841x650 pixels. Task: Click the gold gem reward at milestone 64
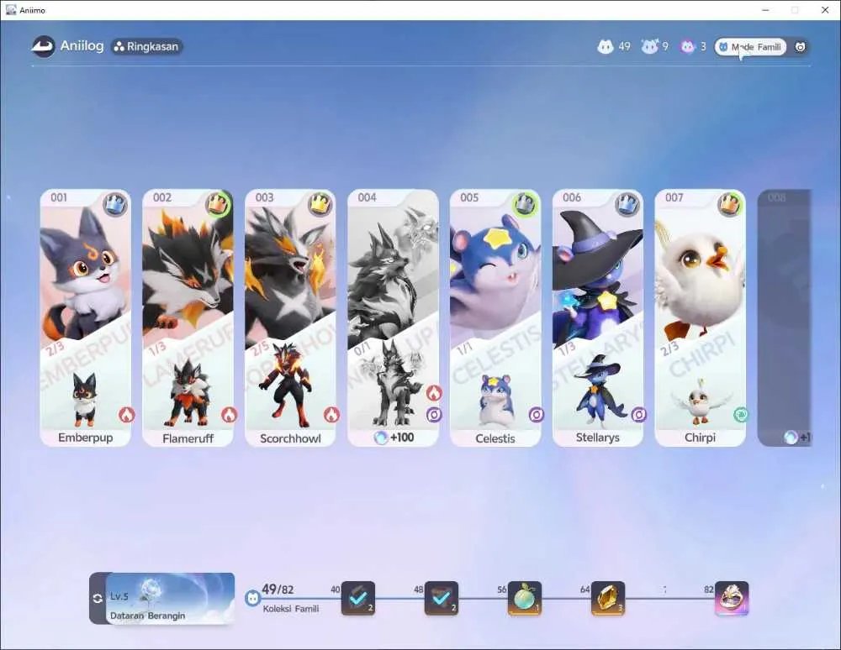coord(608,598)
